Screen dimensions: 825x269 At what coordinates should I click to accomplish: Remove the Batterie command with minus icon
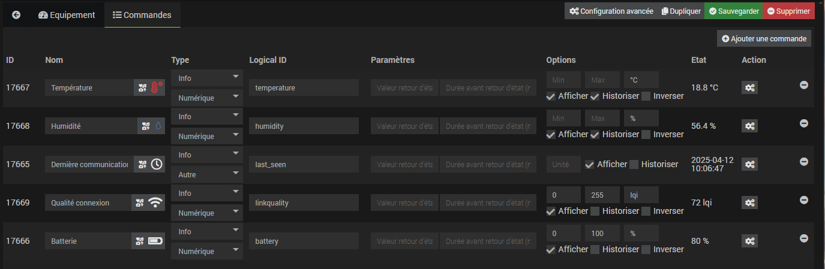pyautogui.click(x=804, y=238)
